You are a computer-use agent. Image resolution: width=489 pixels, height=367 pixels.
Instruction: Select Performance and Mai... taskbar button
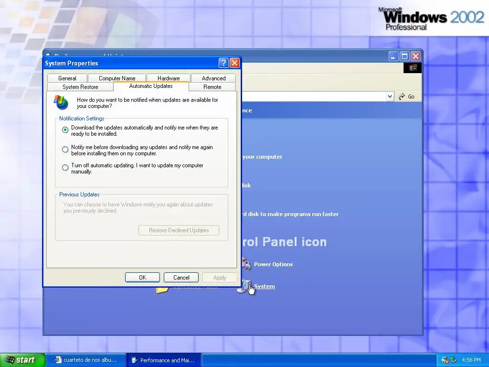(164, 360)
